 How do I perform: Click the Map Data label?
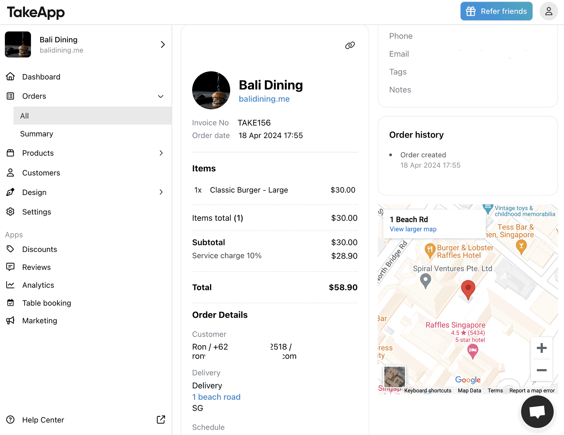coord(470,391)
